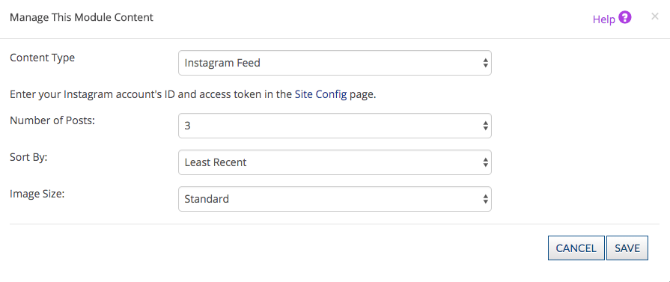Click the CANCEL button
This screenshot has width=670, height=282.
coord(576,248)
